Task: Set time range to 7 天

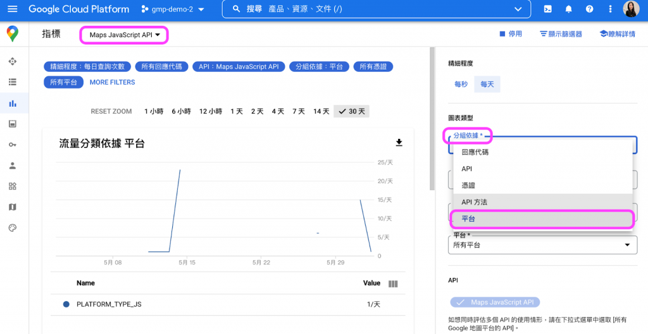Action: [299, 111]
